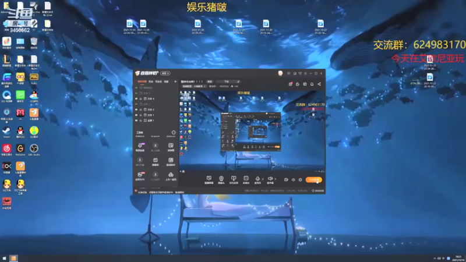Open the task icon with red notification dot
466x262 pixels.
[290, 84]
